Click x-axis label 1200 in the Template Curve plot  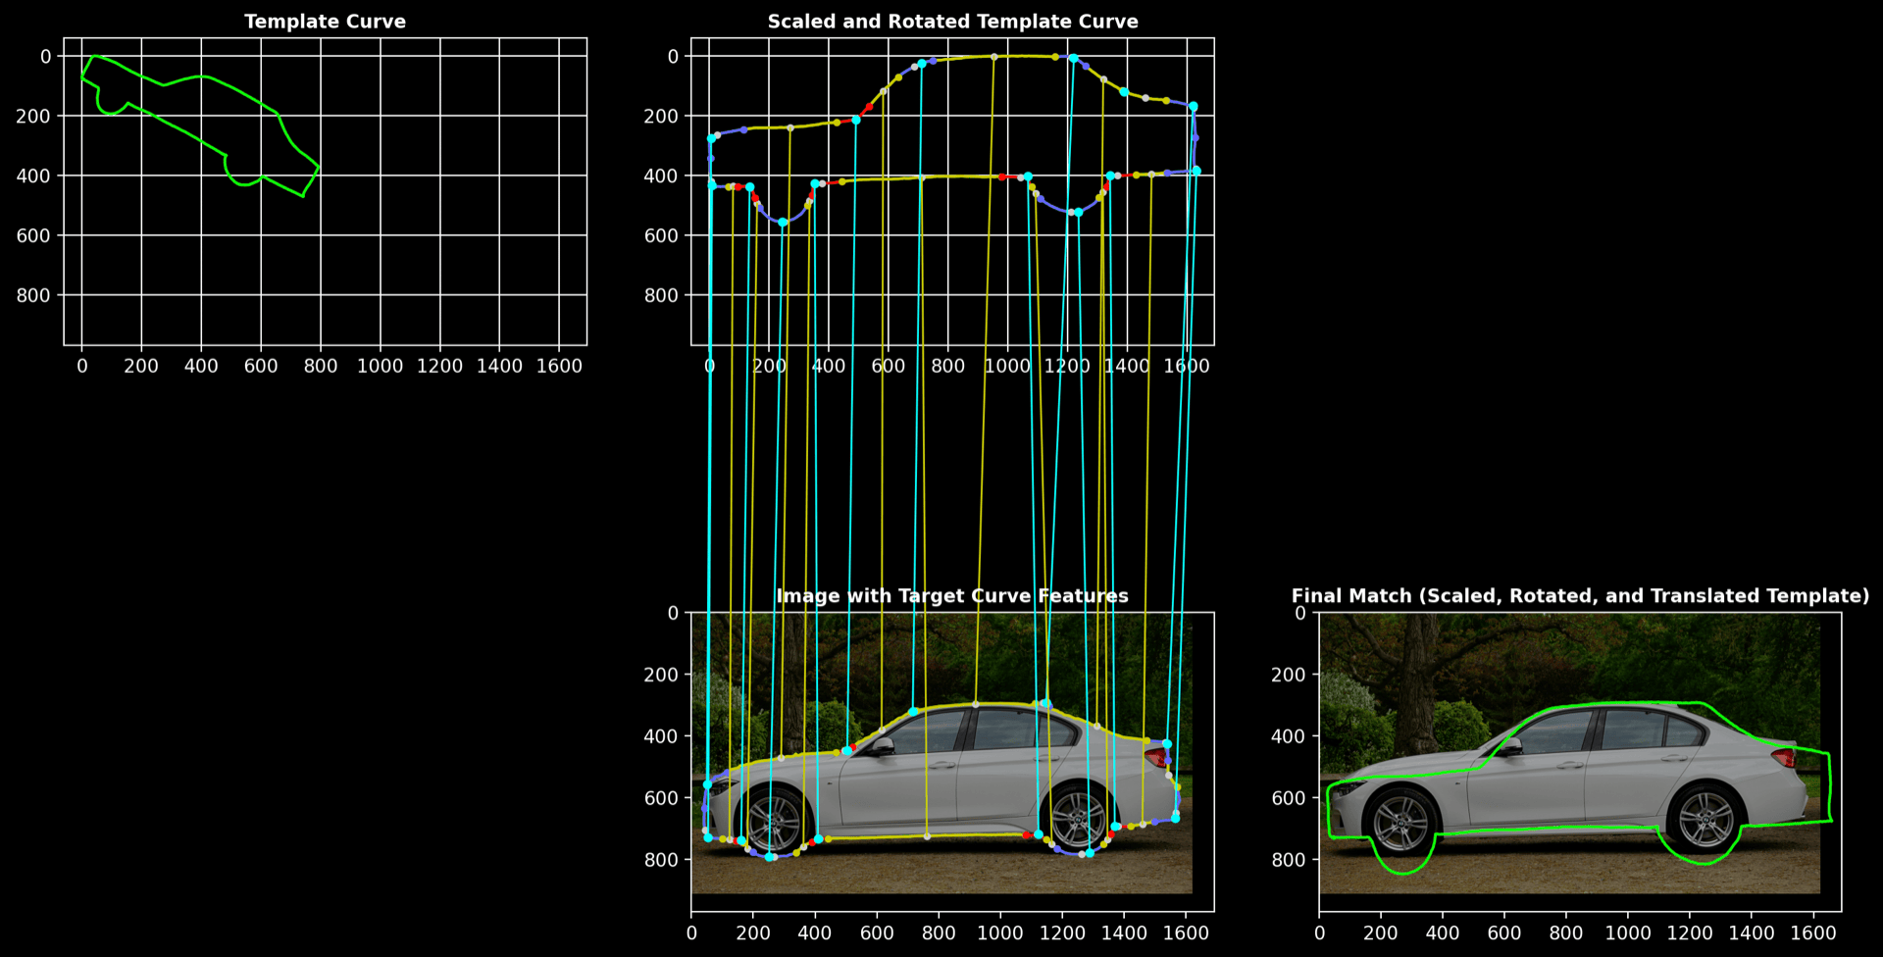click(439, 366)
